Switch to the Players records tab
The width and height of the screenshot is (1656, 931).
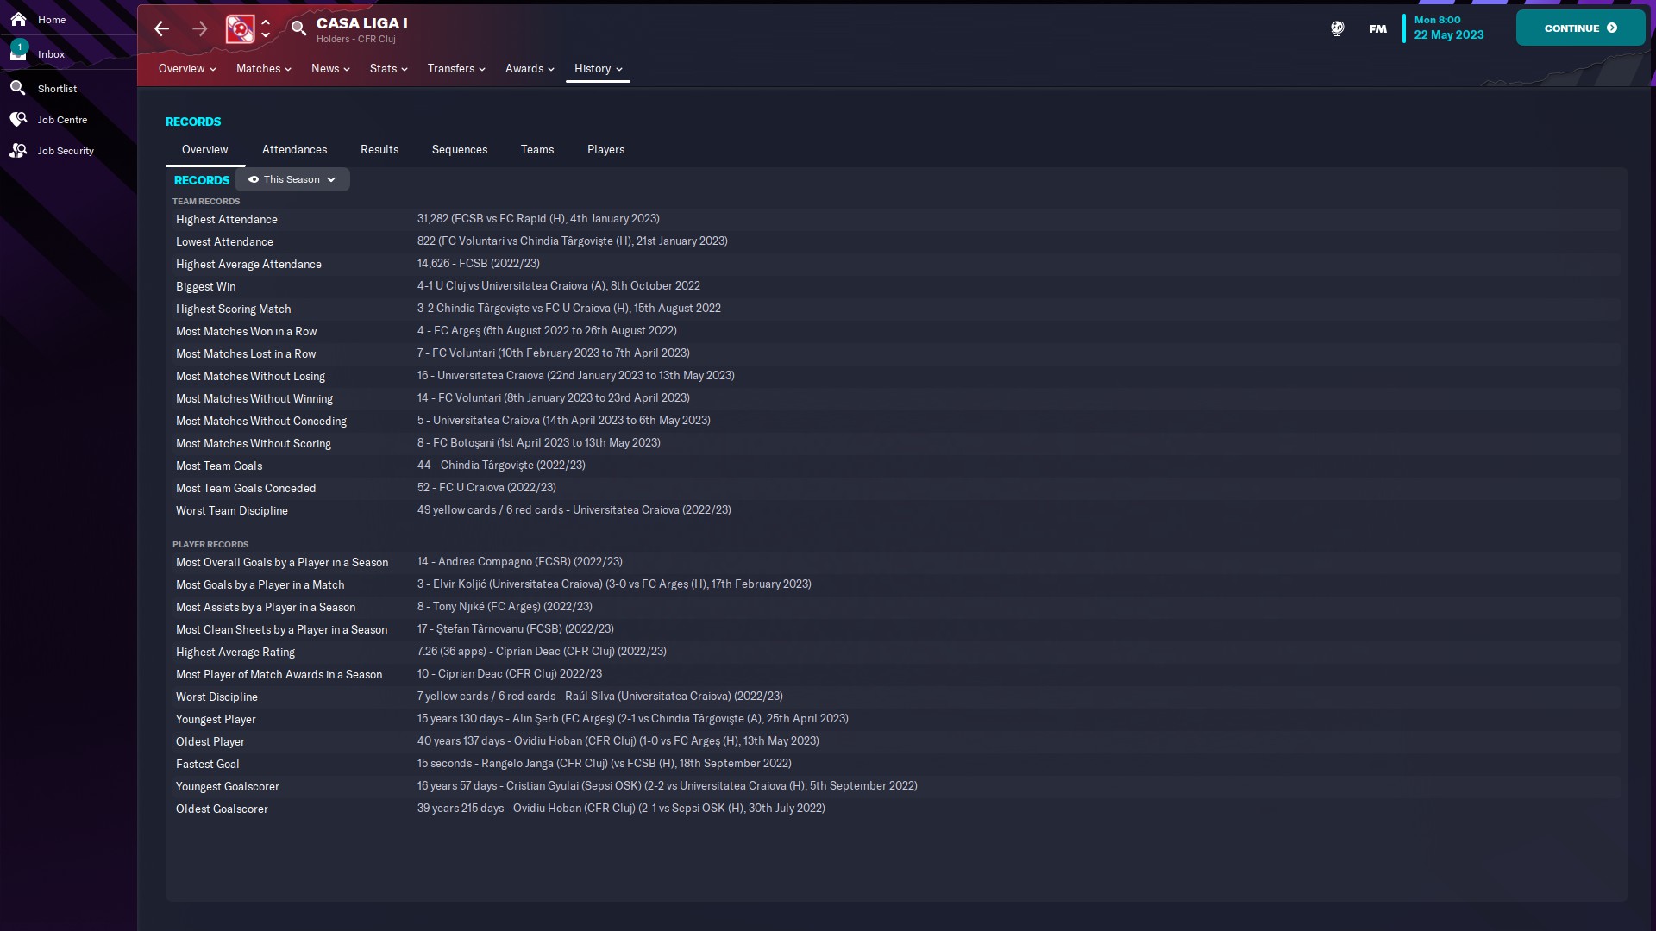pos(605,149)
